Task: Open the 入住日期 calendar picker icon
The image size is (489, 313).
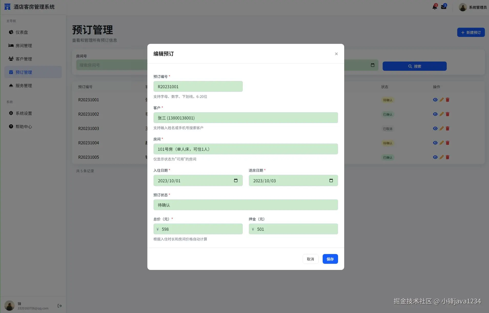Action: (236, 180)
